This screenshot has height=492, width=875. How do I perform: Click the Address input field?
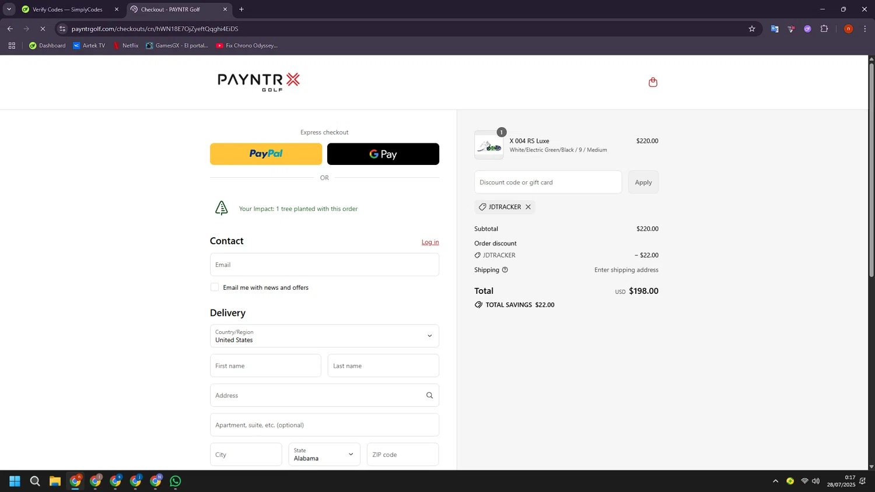click(324, 395)
